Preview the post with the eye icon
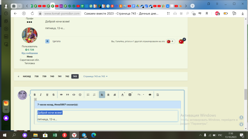 (x=150, y=95)
